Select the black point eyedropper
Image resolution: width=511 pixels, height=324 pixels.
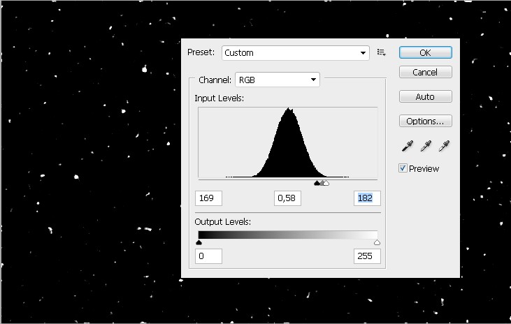[407, 146]
